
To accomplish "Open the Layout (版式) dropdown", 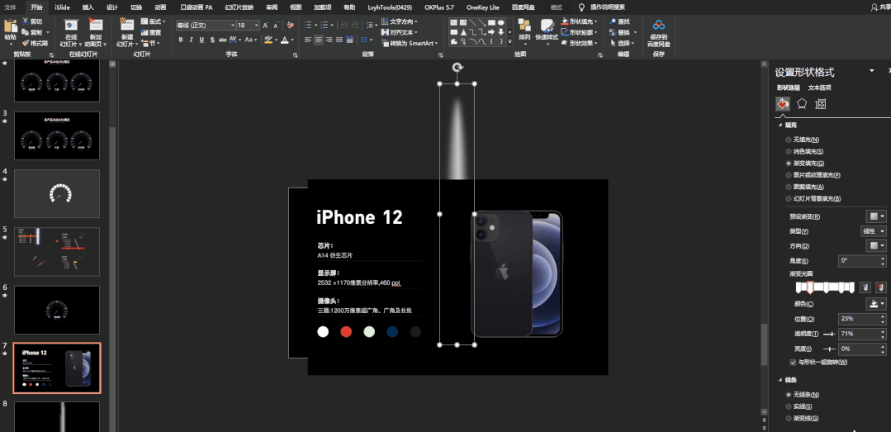I will click(152, 21).
